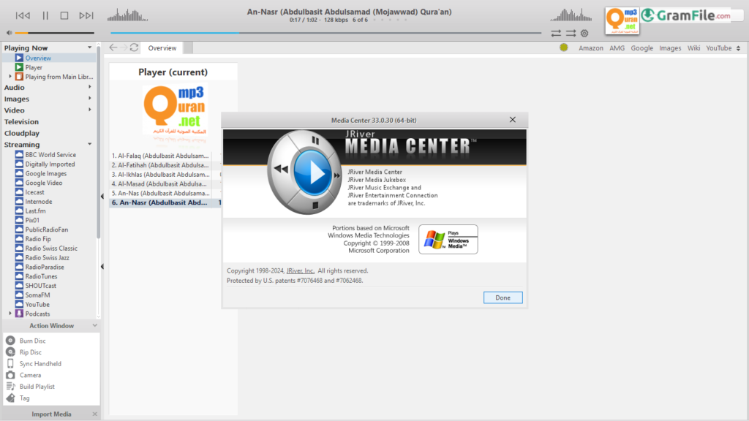Click the left spectrum analyzer display

coord(127,15)
